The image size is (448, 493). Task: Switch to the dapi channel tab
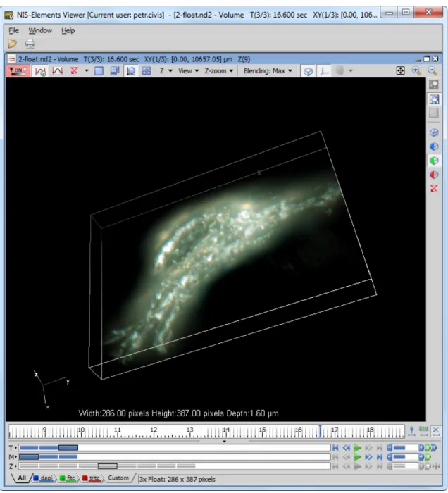pos(44,478)
